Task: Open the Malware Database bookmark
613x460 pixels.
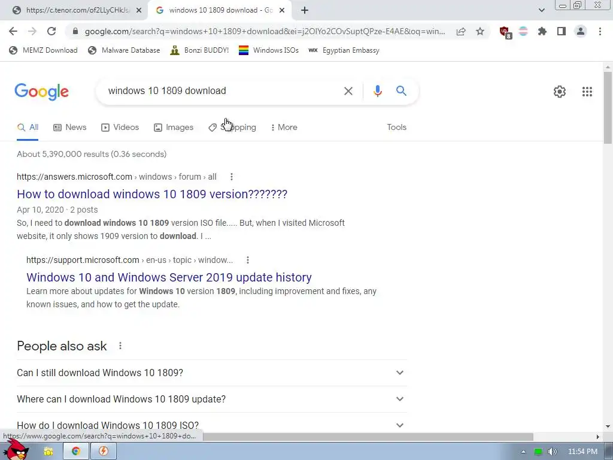Action: tap(125, 50)
